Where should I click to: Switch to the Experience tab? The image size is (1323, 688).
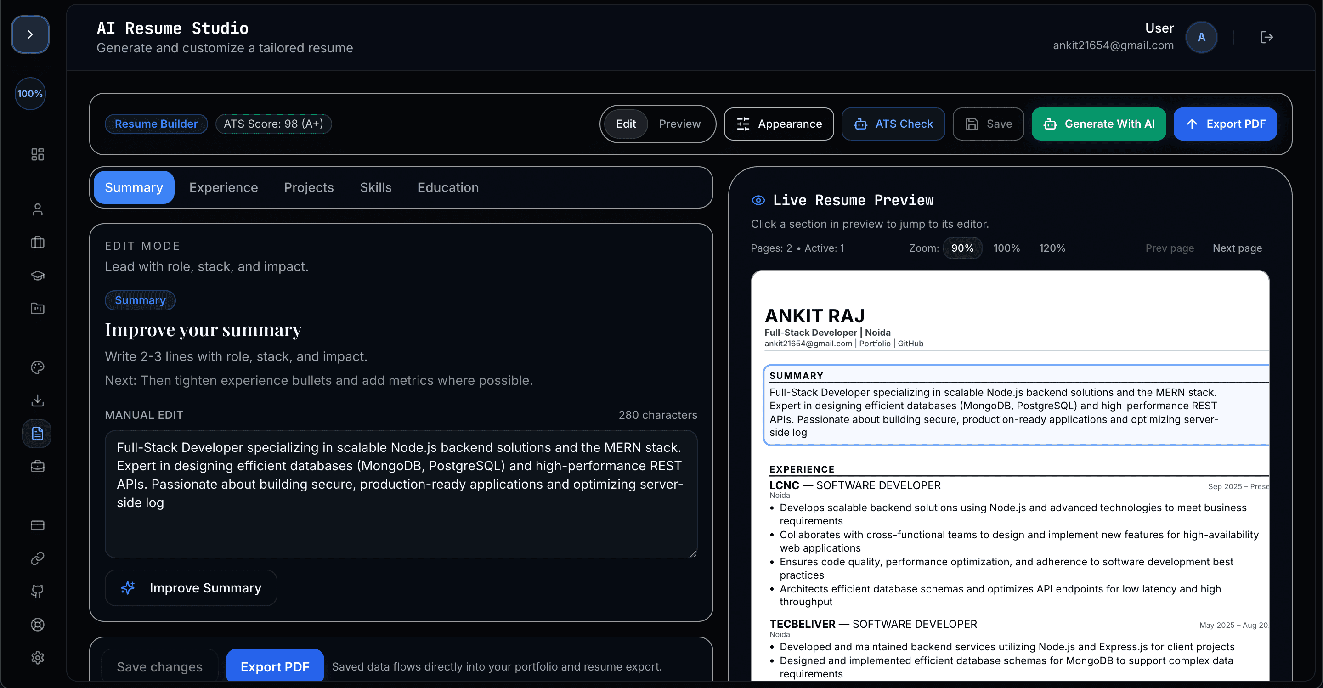pos(223,187)
